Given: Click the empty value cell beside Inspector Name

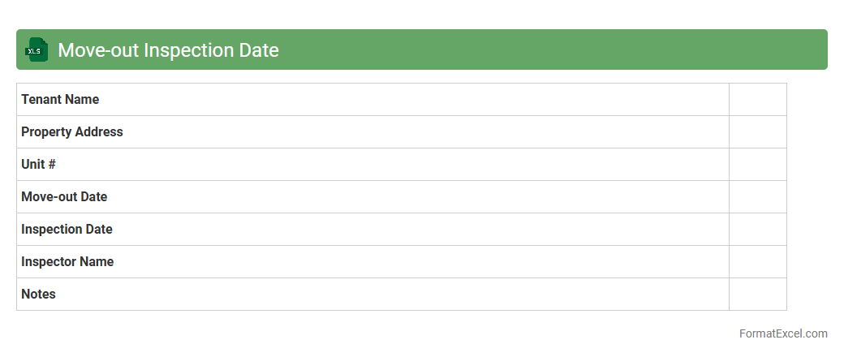Looking at the screenshot, I should (x=757, y=261).
